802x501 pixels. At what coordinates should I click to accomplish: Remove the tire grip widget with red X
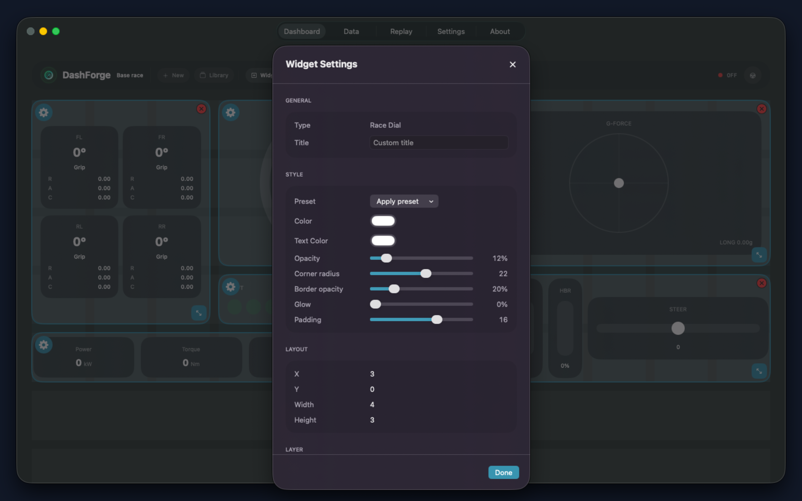(x=201, y=109)
